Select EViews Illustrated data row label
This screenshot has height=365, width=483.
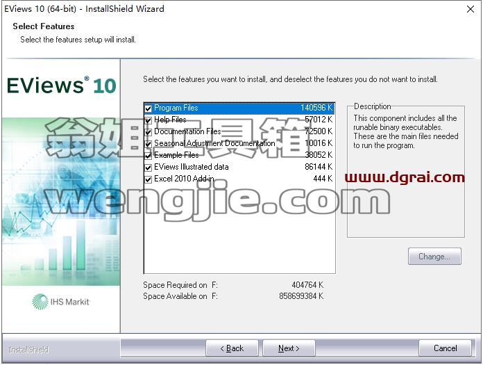[x=192, y=167]
